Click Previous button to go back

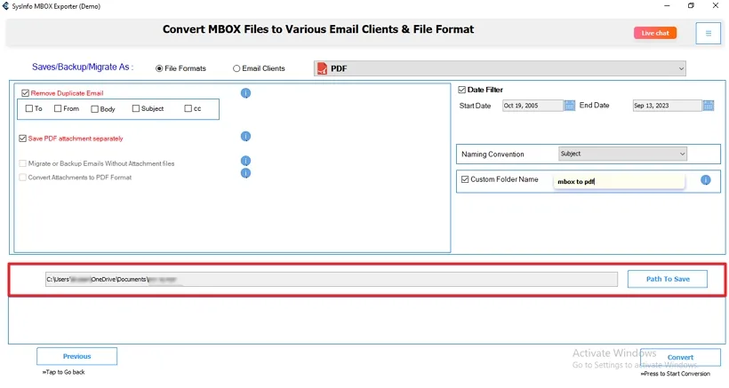click(x=76, y=356)
